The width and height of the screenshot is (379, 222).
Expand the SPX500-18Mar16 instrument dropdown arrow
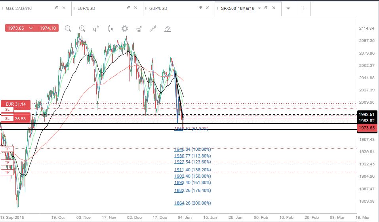(x=259, y=8)
